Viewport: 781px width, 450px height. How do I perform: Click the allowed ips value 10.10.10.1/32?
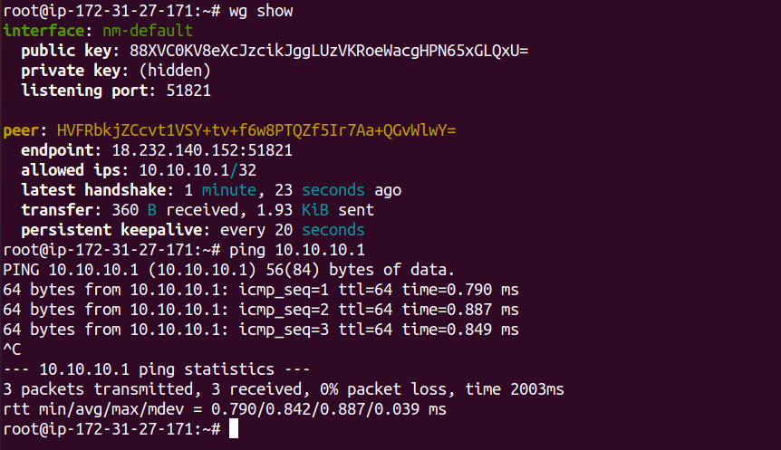tap(198, 170)
